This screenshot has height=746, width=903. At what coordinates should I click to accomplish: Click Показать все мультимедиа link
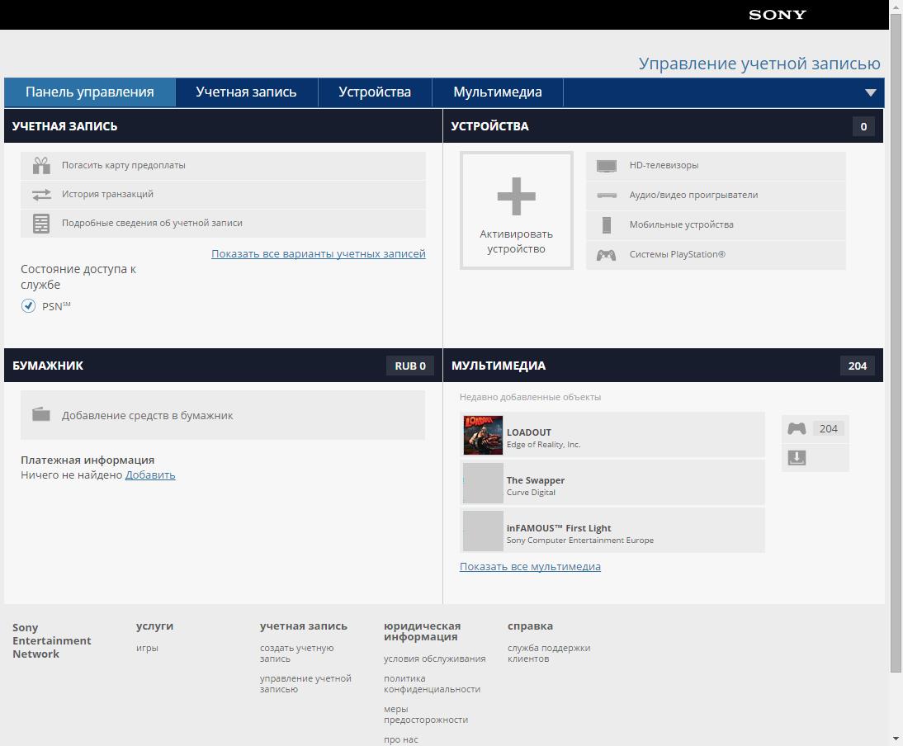(x=530, y=566)
